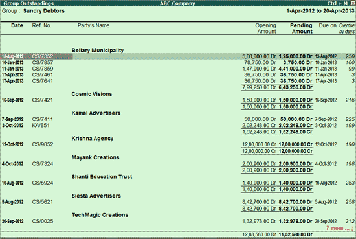Screen dimensions: 356x239
Task: Select Kamal Advertisers bill CS/7411
Action: click(43, 119)
